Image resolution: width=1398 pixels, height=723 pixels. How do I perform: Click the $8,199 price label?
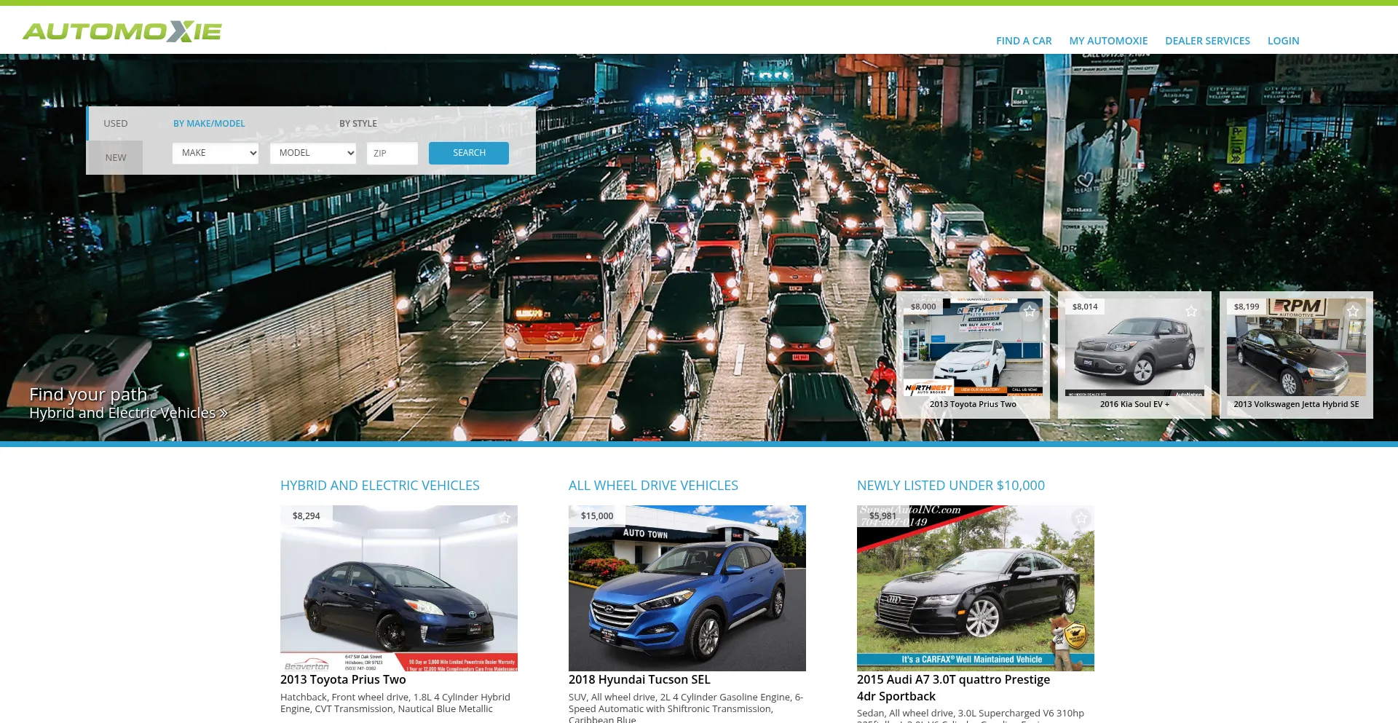[1247, 307]
